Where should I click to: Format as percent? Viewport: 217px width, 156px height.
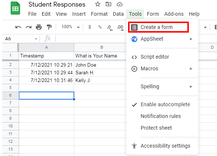pyautogui.click(x=100, y=27)
